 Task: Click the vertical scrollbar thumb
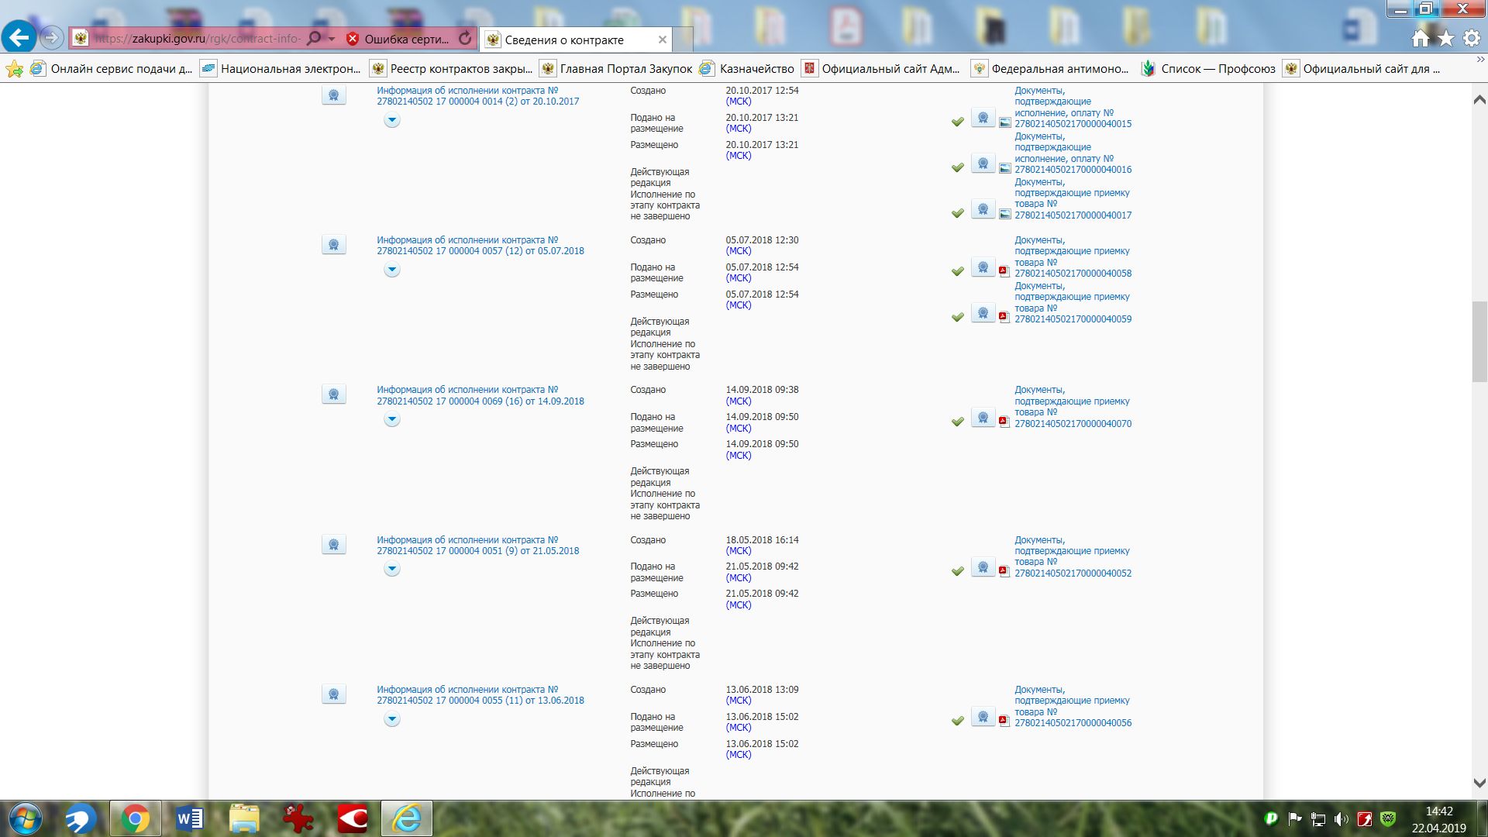pyautogui.click(x=1479, y=341)
